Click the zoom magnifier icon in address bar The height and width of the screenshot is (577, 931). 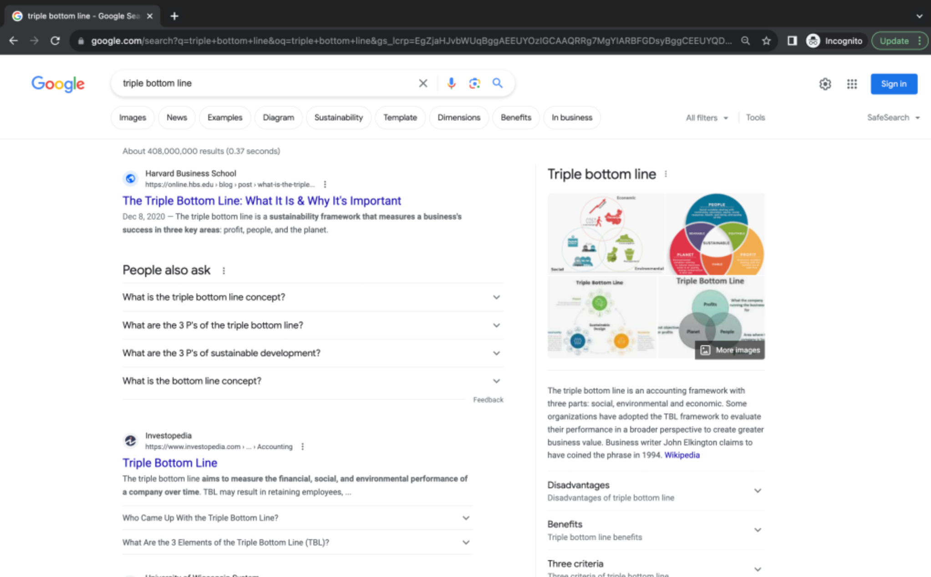[x=745, y=41]
